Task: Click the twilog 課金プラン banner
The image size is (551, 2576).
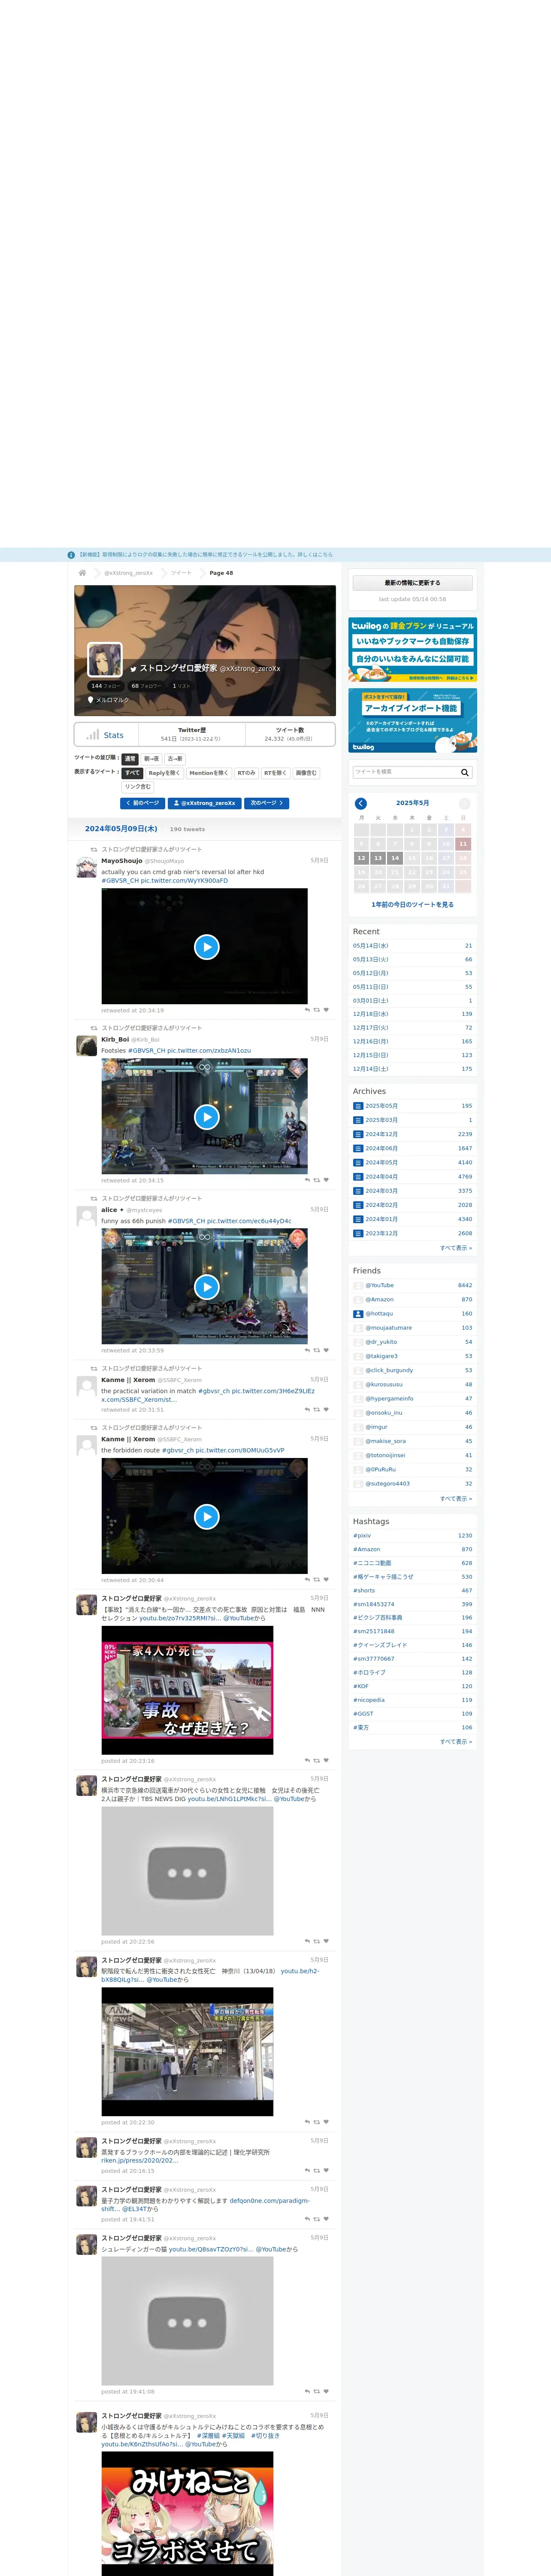Action: click(412, 649)
